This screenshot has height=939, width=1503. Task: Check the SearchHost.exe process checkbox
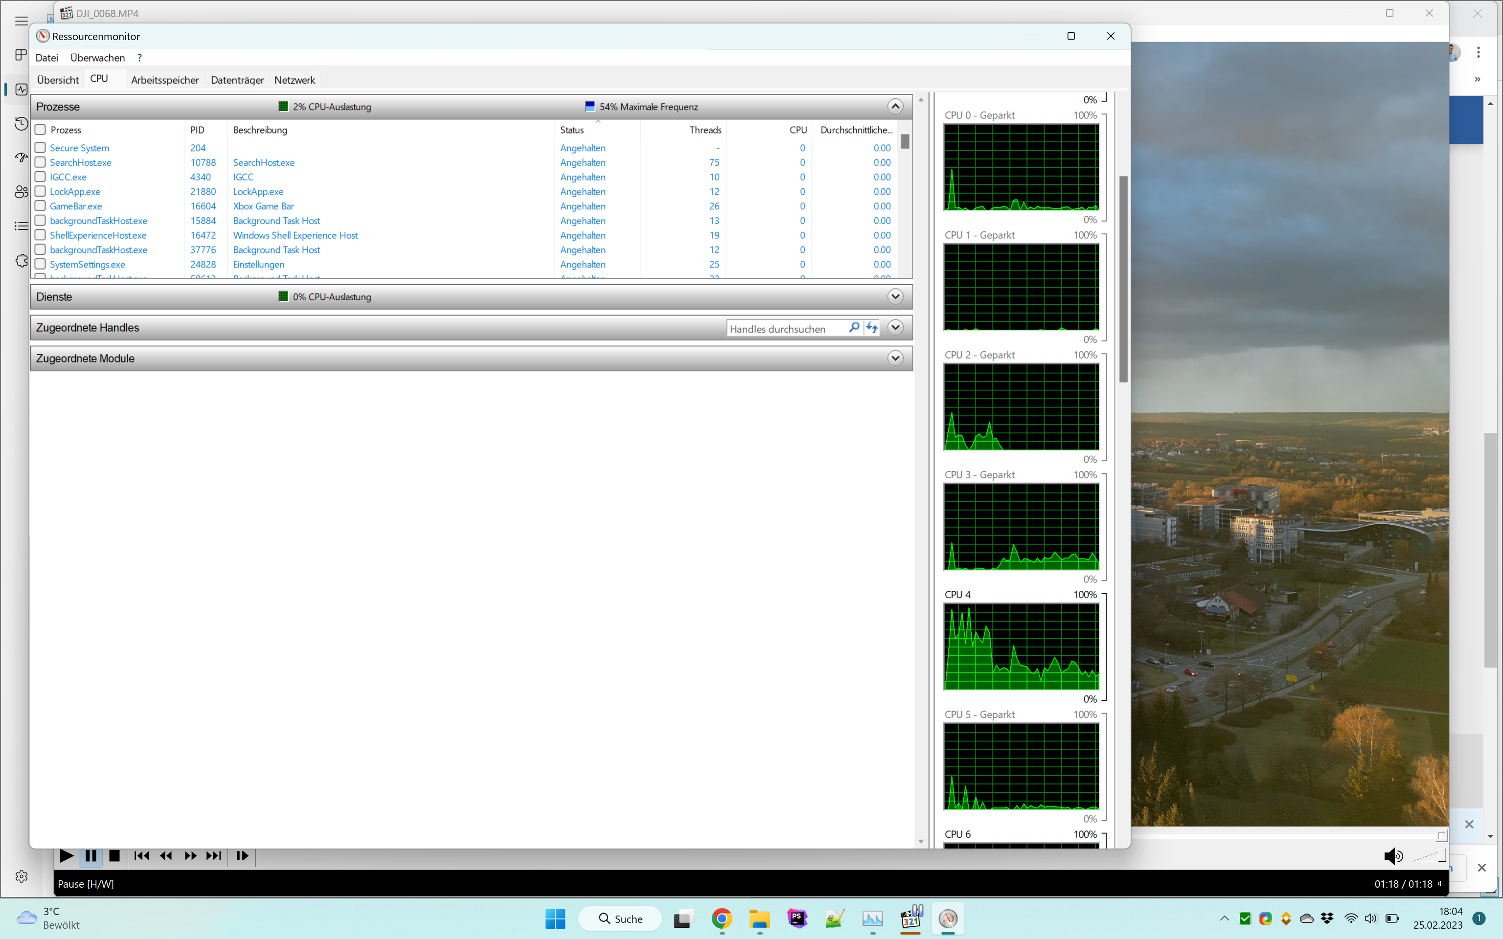tap(41, 162)
